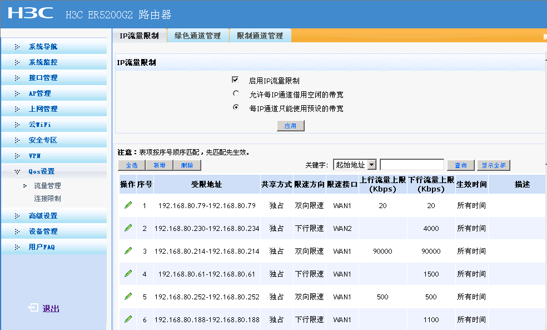
Task: Switch to 限制通道管理 tab
Action: click(x=260, y=36)
